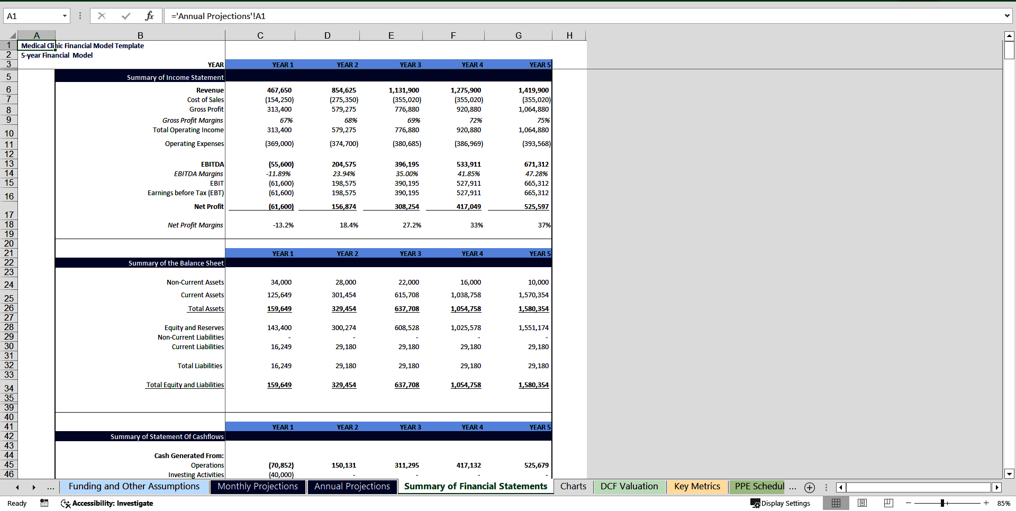Select column D header

tap(327, 35)
